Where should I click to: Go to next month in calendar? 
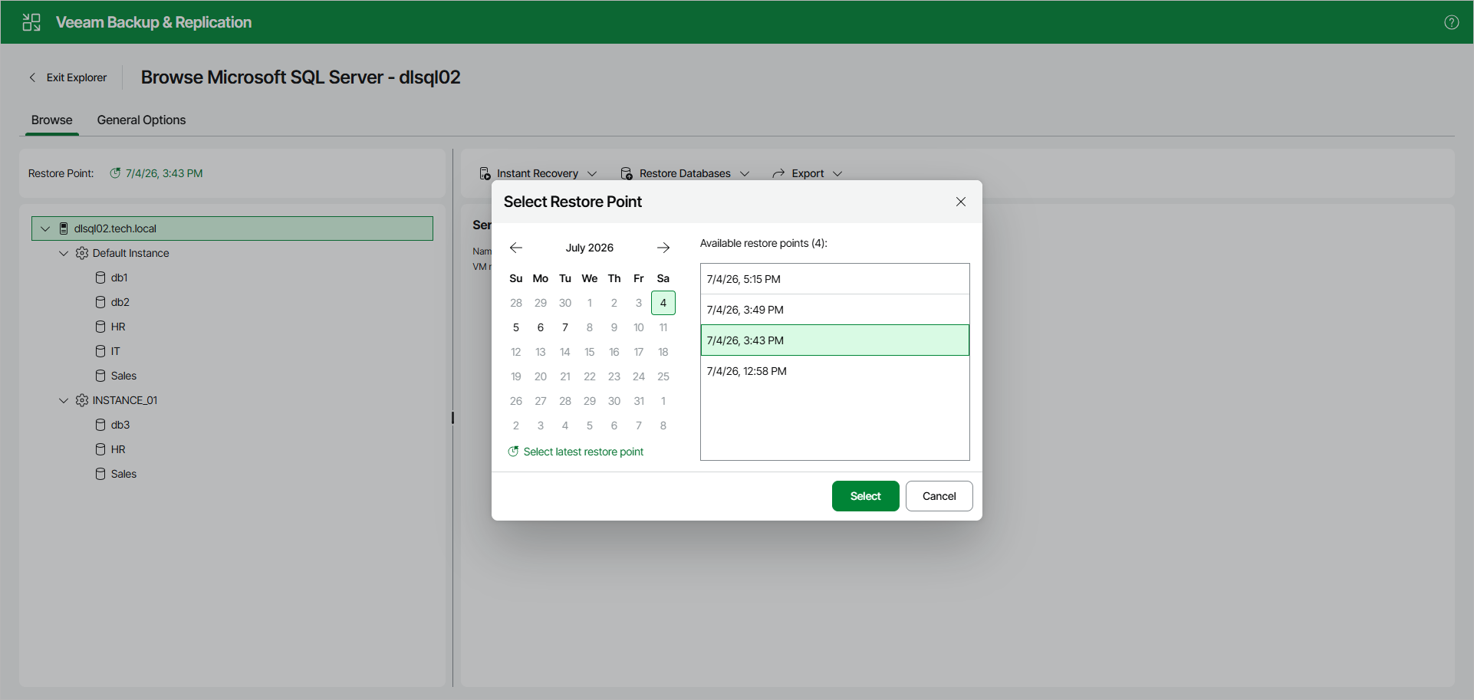click(663, 248)
